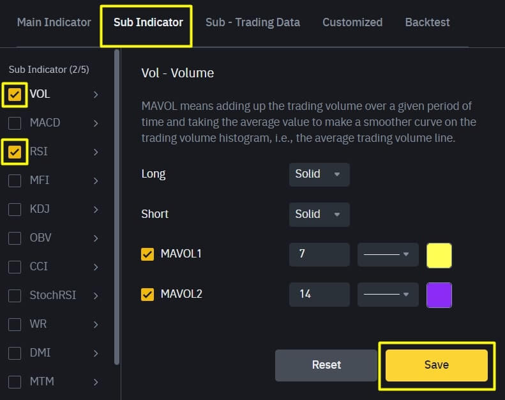Click the indicator list scrollbar

click(x=117, y=207)
